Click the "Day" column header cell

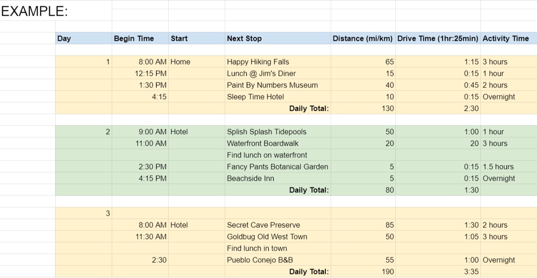point(83,39)
